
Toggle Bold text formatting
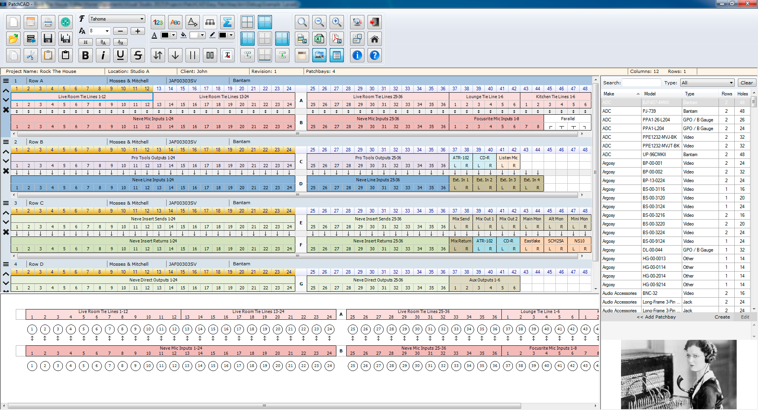(x=85, y=55)
